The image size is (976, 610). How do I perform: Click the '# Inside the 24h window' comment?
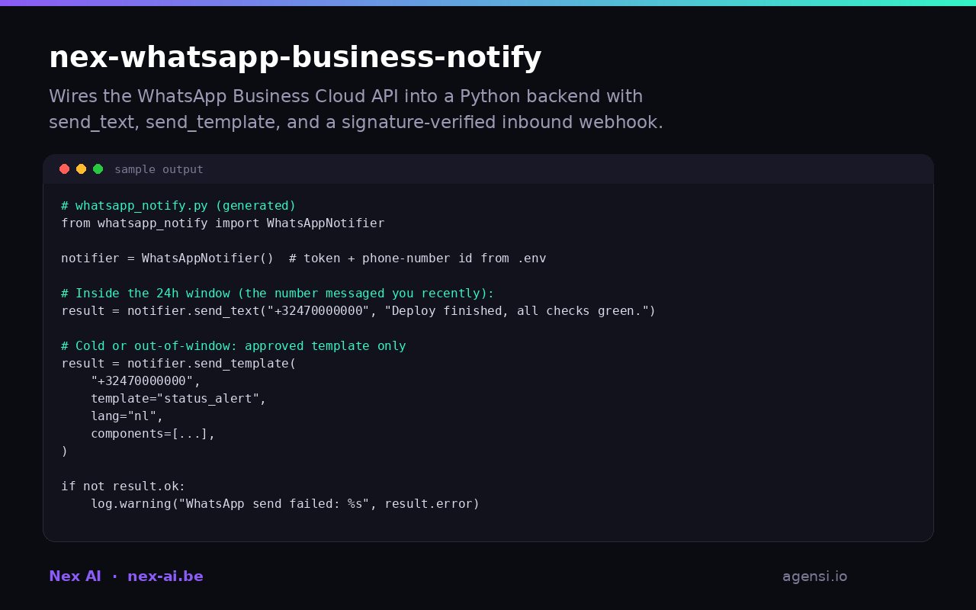pos(278,294)
